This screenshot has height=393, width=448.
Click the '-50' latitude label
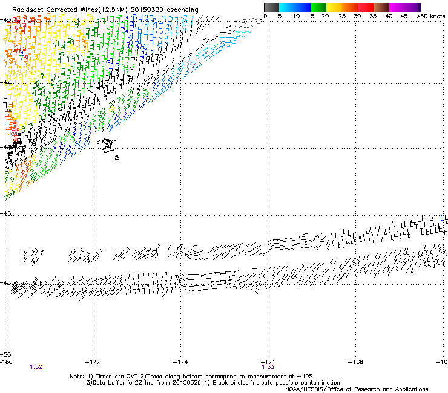(5, 354)
